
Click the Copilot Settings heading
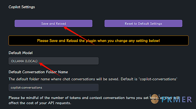22,7
